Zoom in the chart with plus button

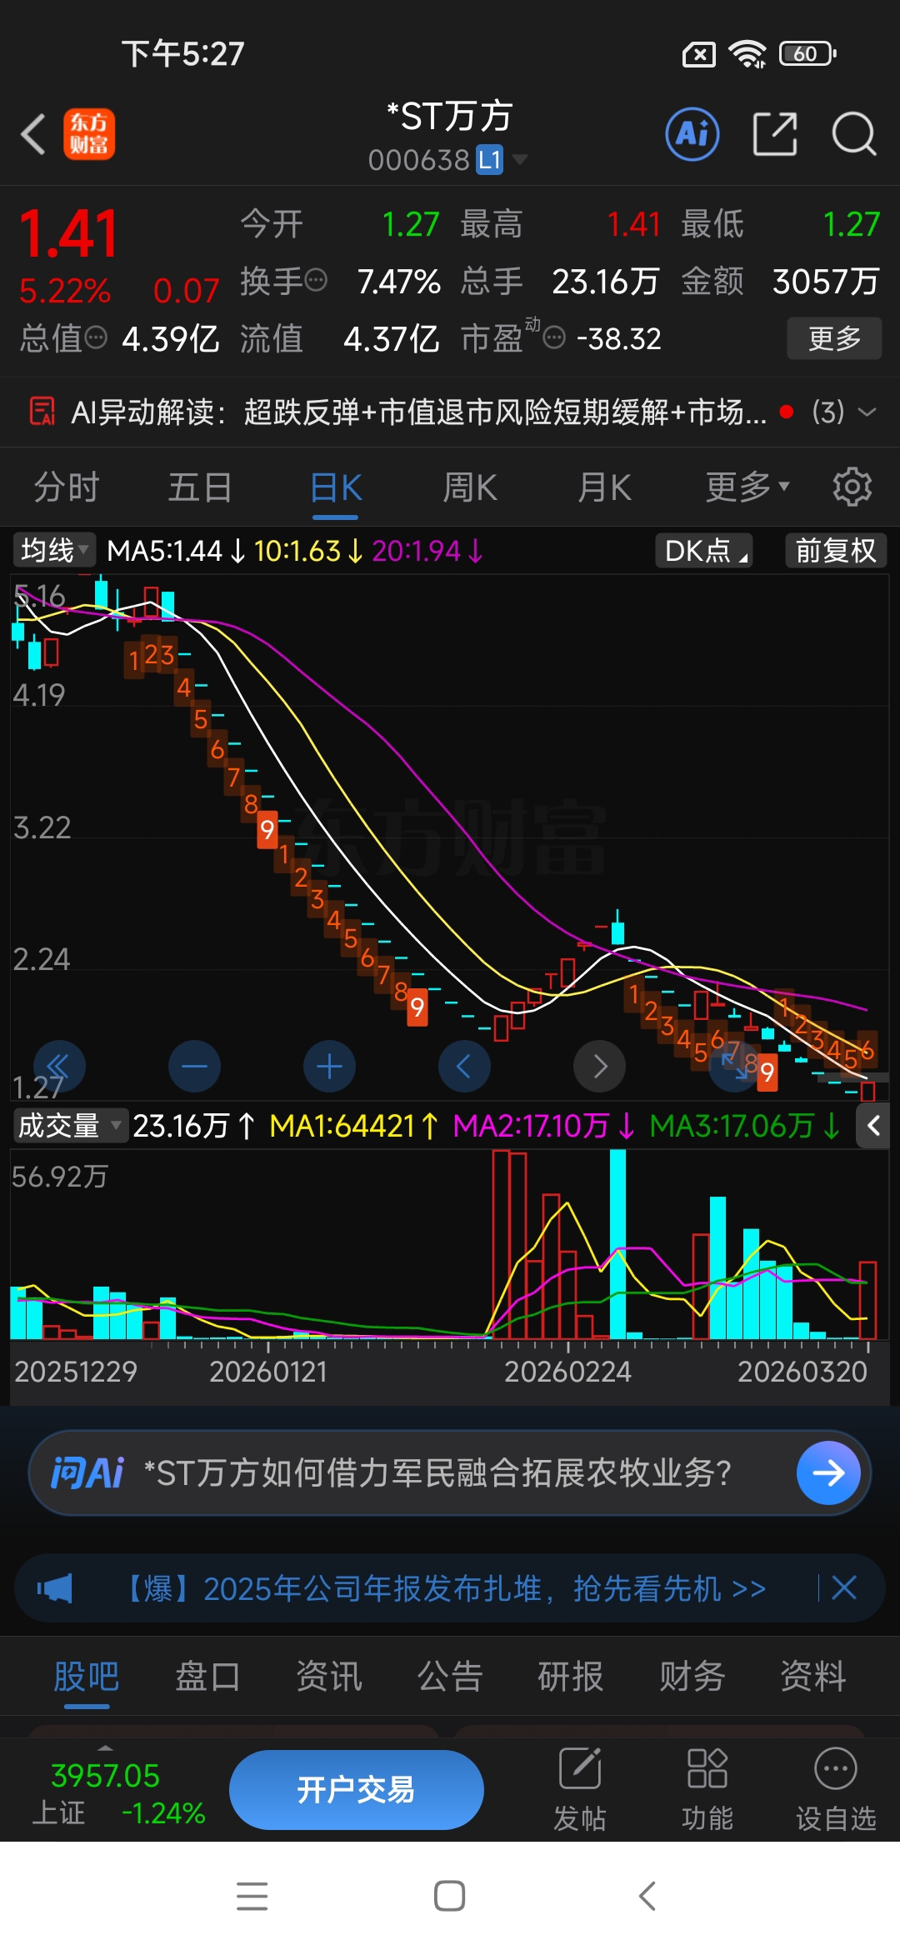(x=329, y=1066)
